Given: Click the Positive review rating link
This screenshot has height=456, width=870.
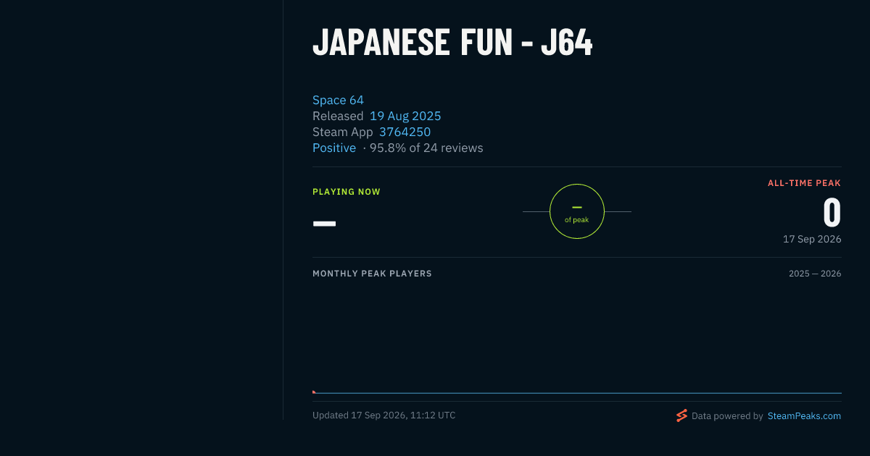Looking at the screenshot, I should [334, 148].
